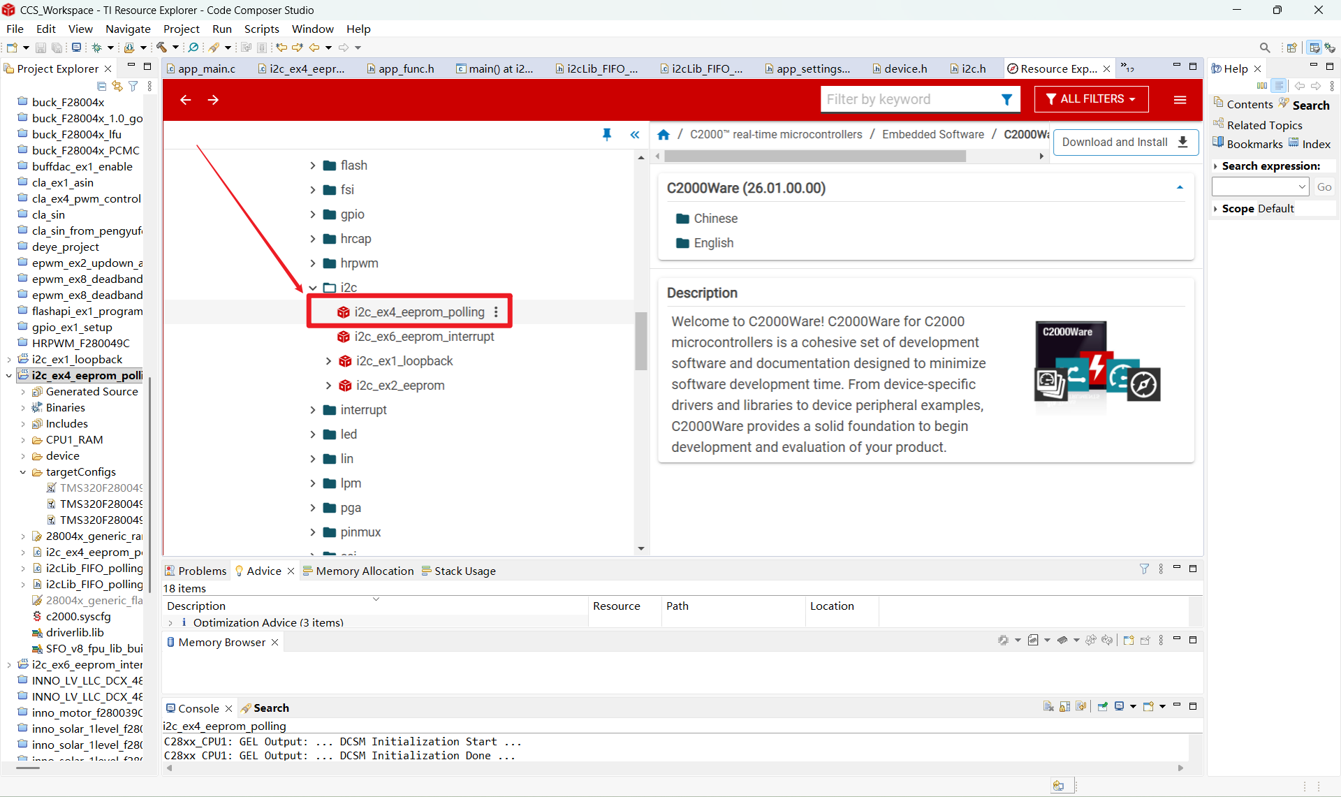Image resolution: width=1341 pixels, height=797 pixels.
Task: Collapse the resource tree pane
Action: point(635,135)
